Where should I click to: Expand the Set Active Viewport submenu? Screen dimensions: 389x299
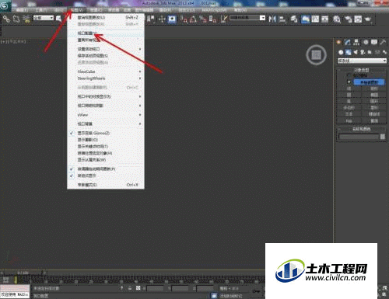click(106, 49)
